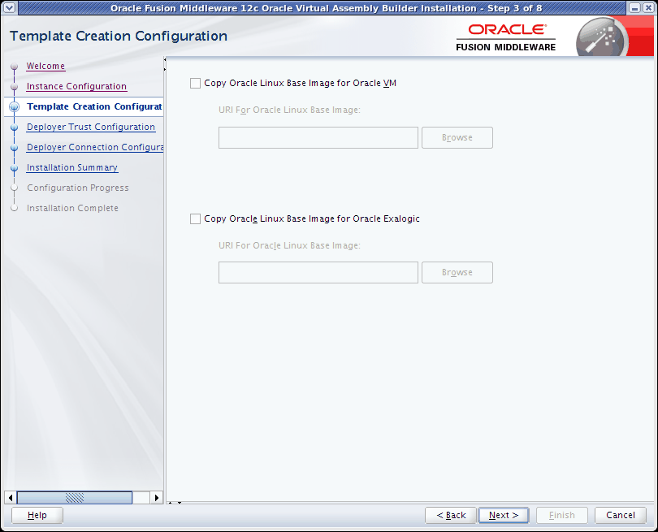This screenshot has width=658, height=532.
Task: Click the Oracle Fusion Middleware logo
Action: point(505,37)
